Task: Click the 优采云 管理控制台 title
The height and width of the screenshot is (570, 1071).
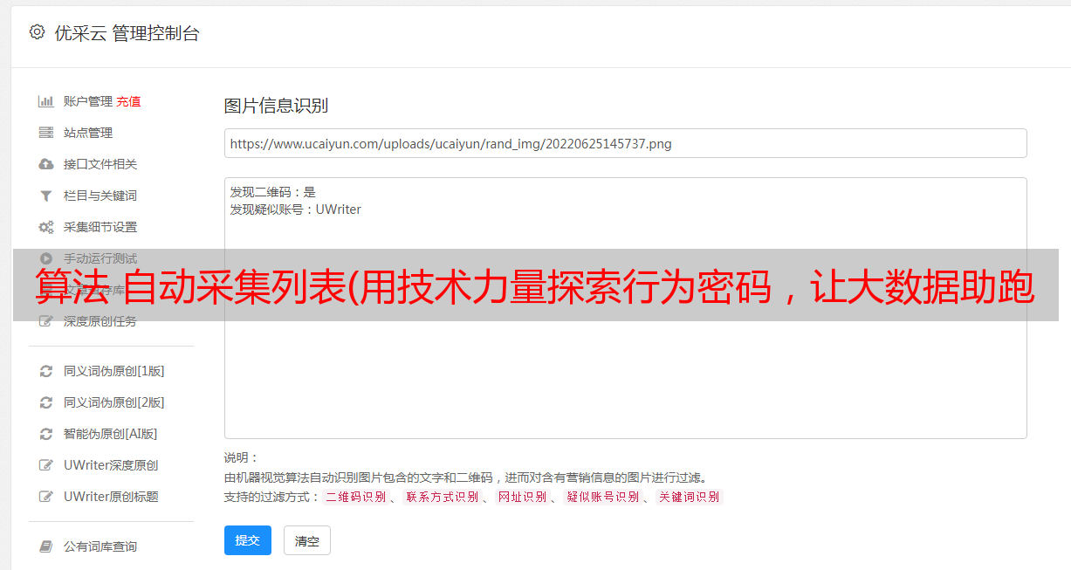Action: 127,33
